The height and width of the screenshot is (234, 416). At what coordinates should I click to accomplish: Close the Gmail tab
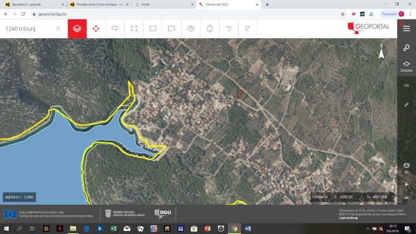click(x=192, y=4)
